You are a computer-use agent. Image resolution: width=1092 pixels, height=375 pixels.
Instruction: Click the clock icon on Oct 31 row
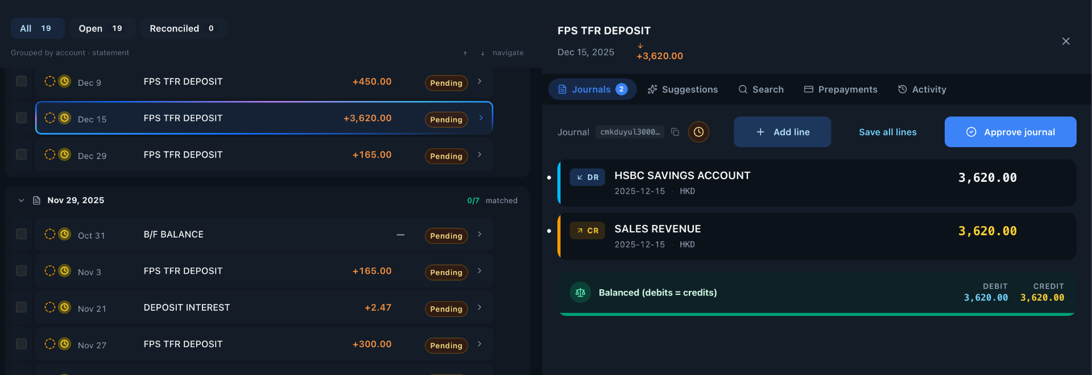(65, 234)
